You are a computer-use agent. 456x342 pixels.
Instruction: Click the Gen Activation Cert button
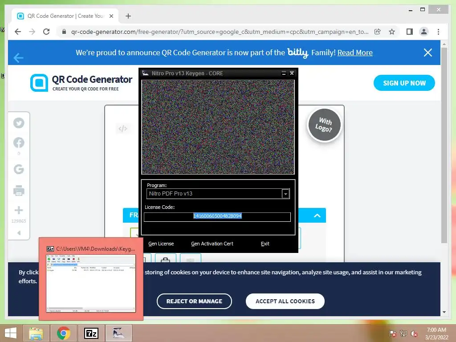[212, 244]
